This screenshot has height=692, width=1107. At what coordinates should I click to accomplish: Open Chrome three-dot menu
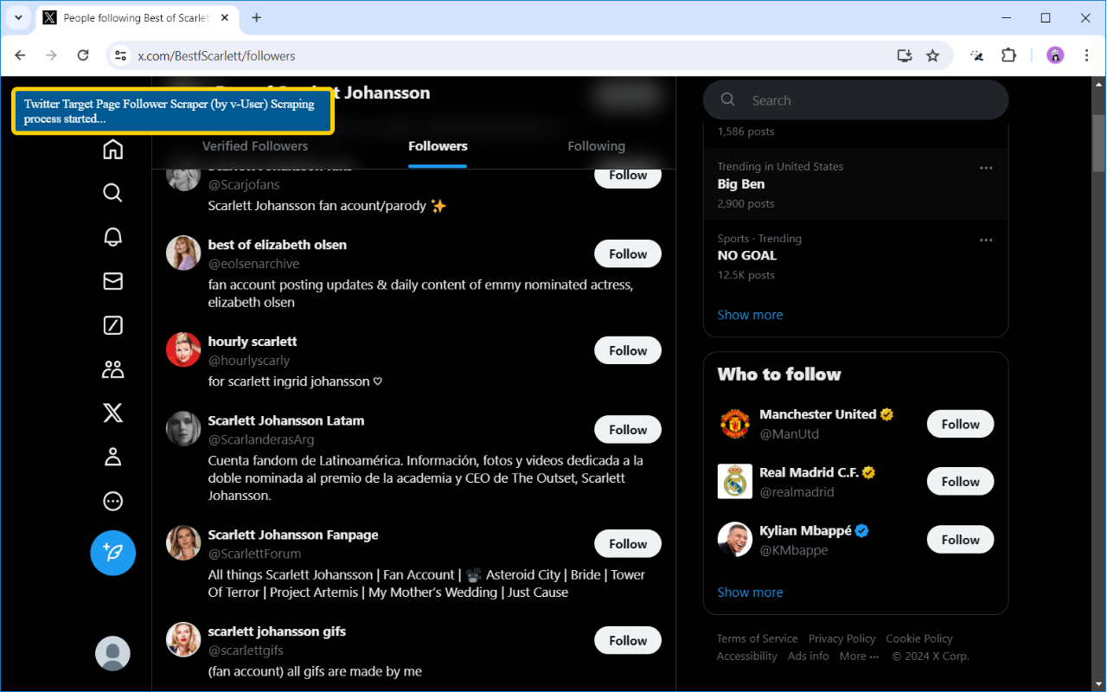(1086, 55)
